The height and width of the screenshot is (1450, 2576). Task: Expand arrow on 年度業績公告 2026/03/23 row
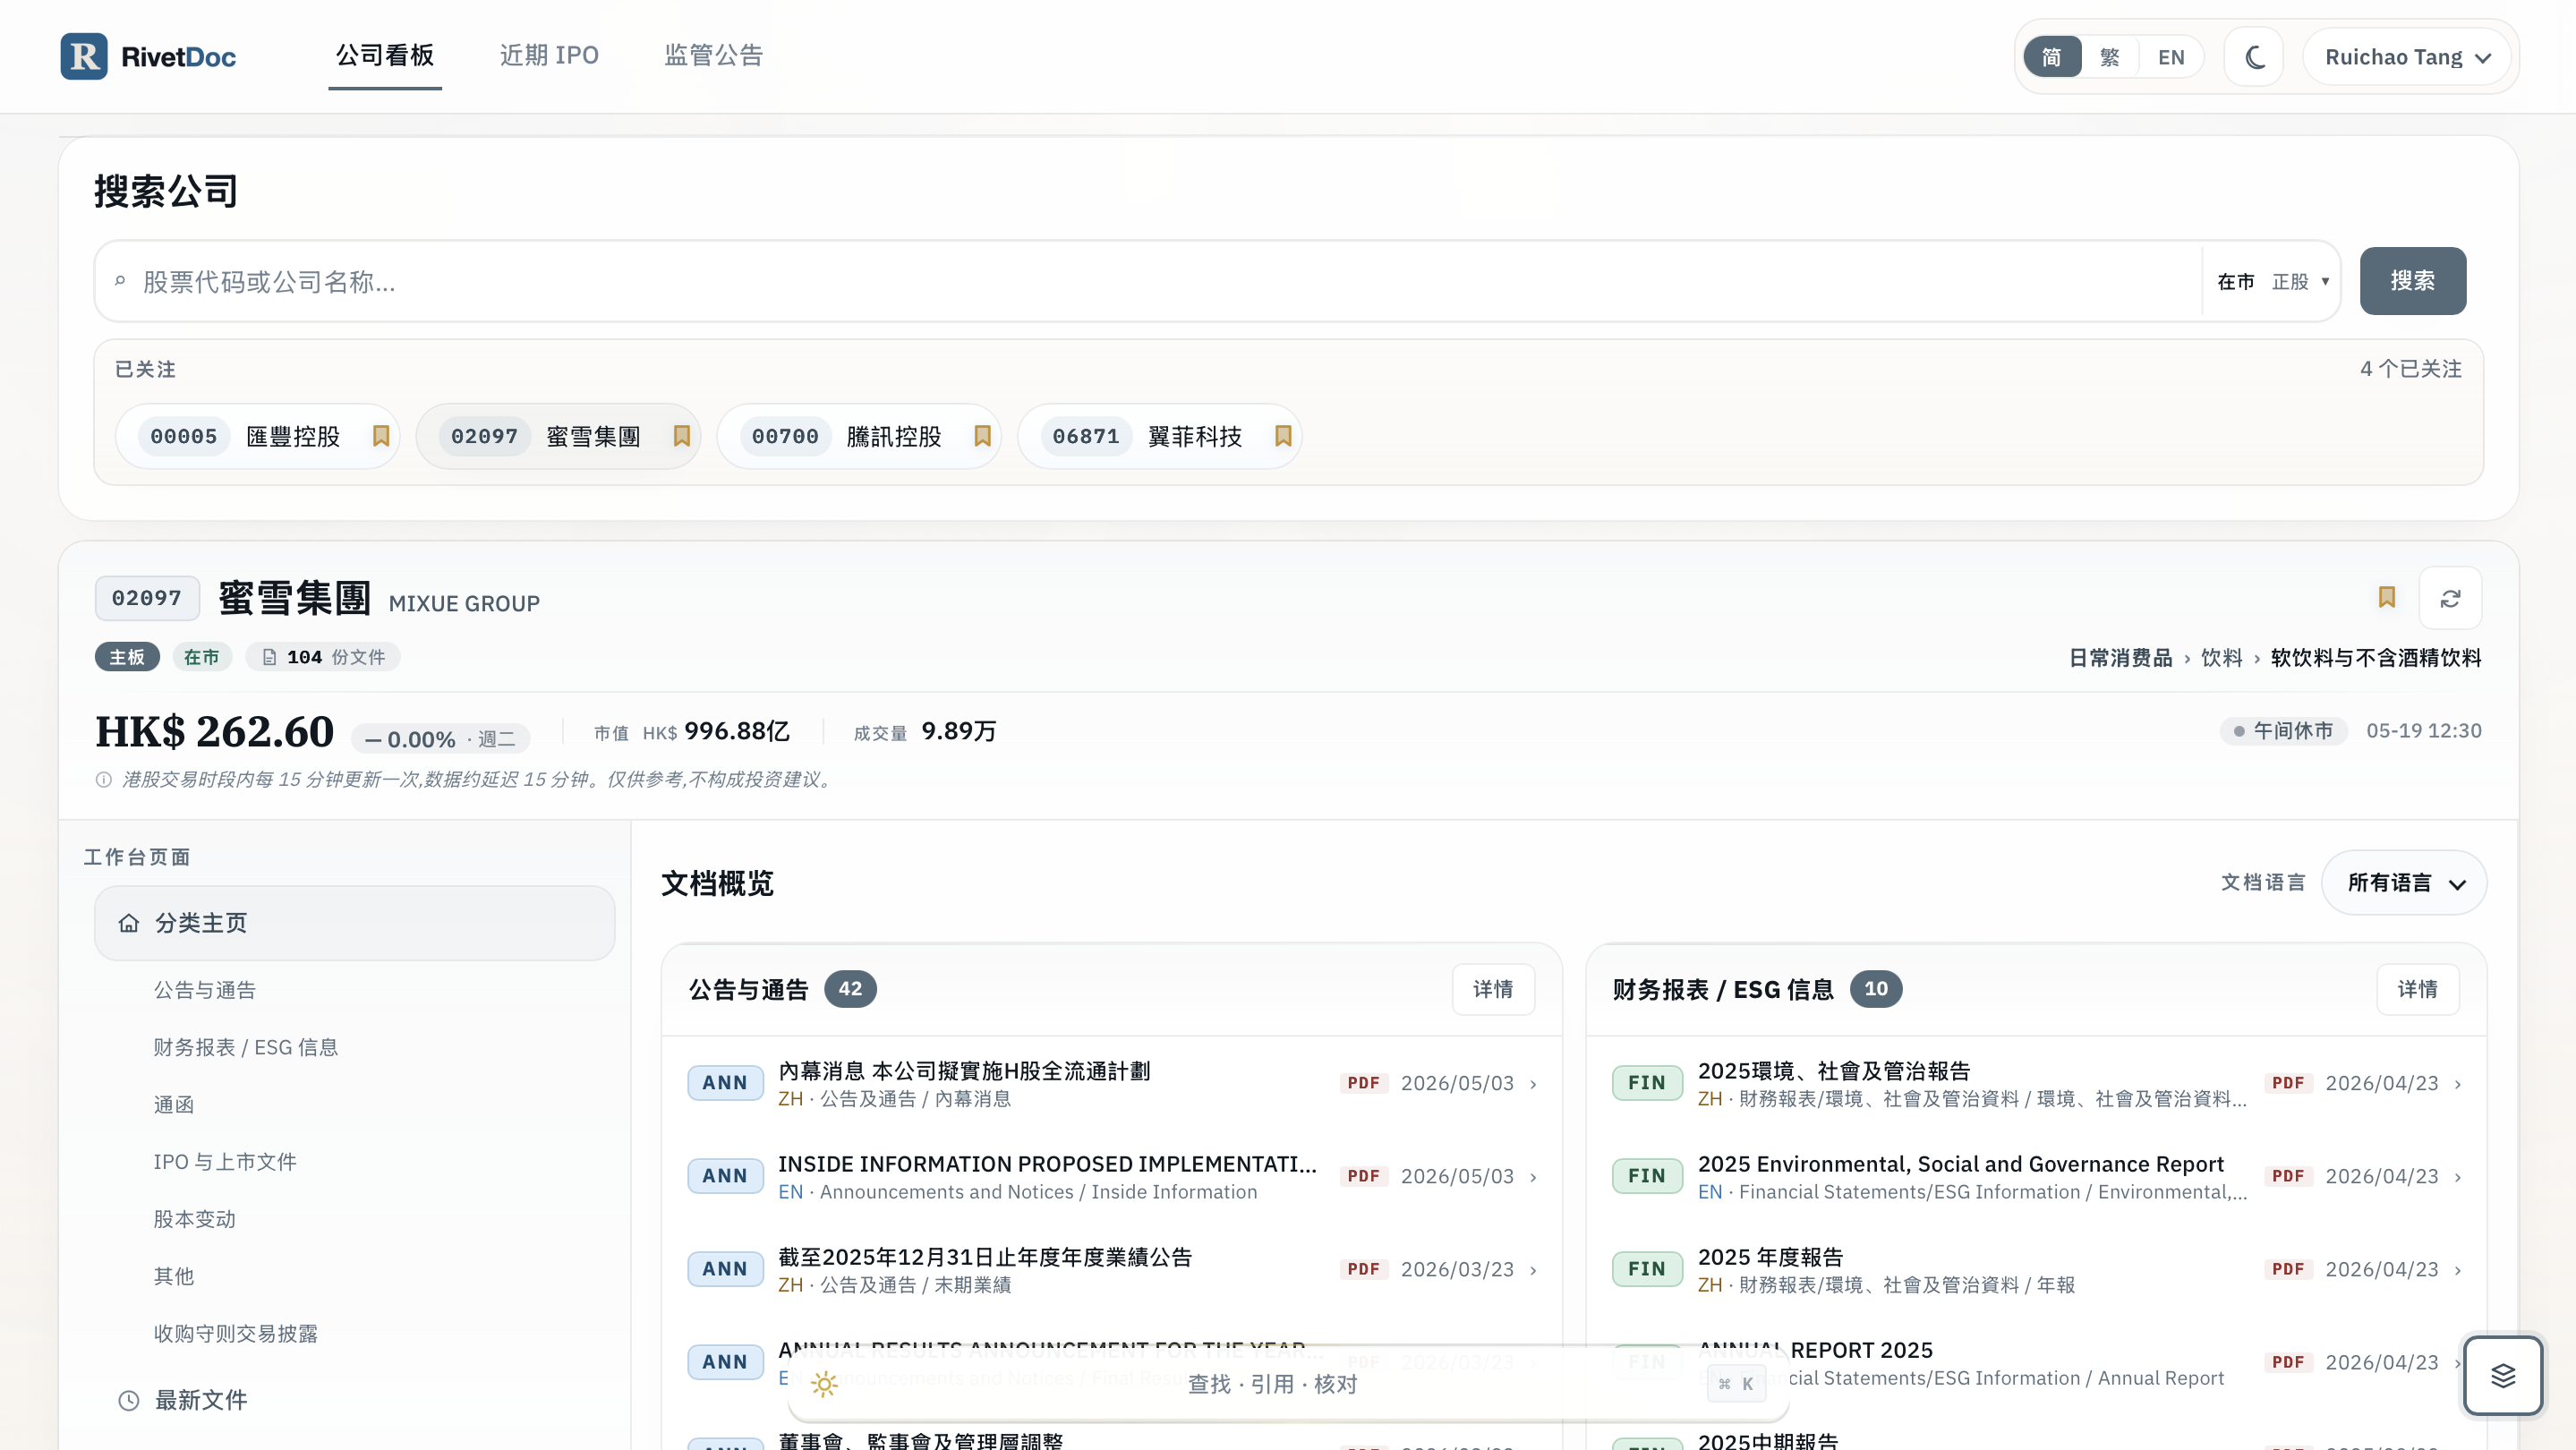pos(1533,1270)
